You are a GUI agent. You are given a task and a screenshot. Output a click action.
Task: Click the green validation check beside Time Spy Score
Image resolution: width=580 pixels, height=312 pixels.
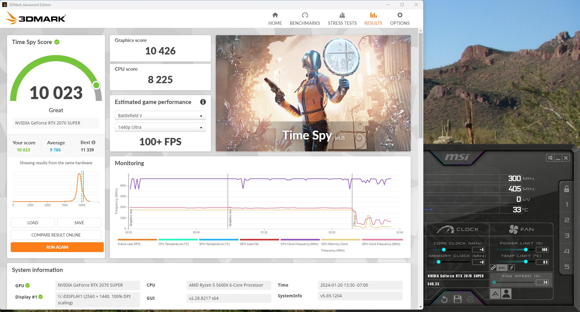(57, 42)
